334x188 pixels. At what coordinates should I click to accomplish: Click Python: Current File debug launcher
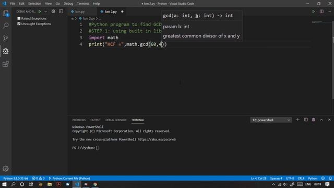(x=69, y=178)
